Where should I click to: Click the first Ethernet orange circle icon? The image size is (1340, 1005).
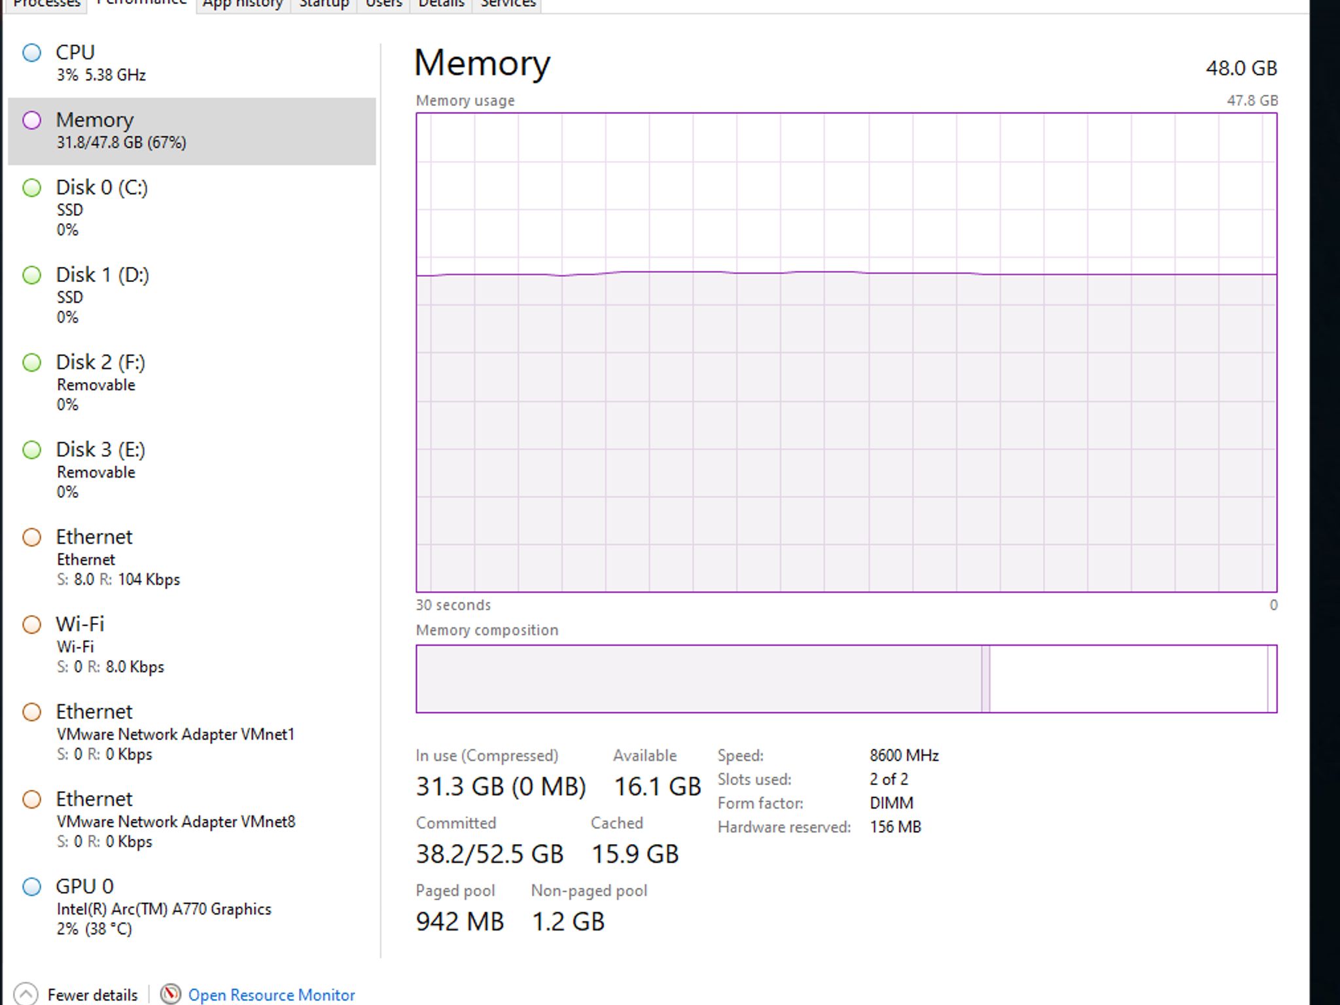tap(31, 537)
